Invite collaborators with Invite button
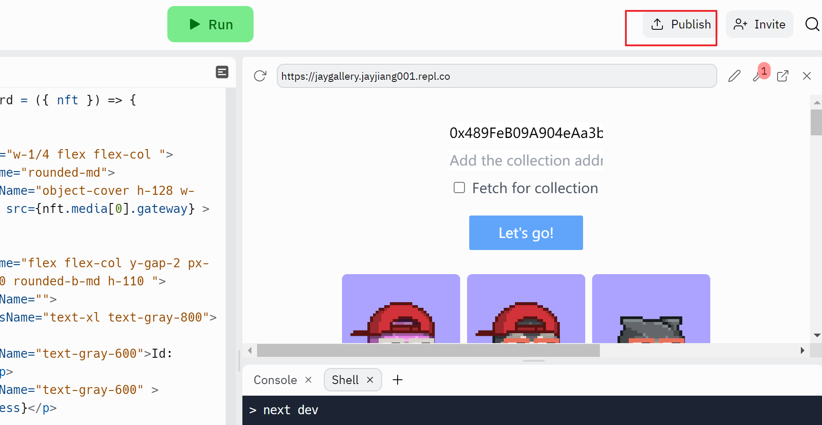Screen dimensions: 822x425 tap(759, 24)
